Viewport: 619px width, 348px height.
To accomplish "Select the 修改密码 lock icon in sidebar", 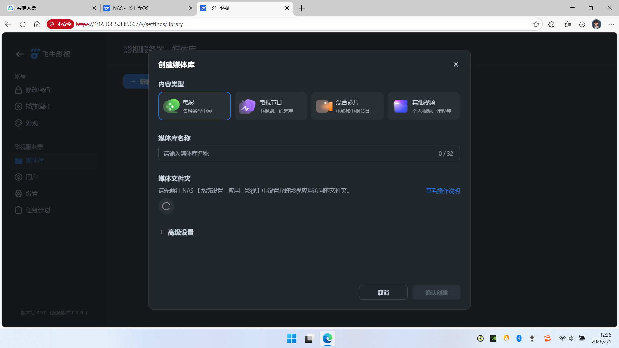I will coord(18,90).
